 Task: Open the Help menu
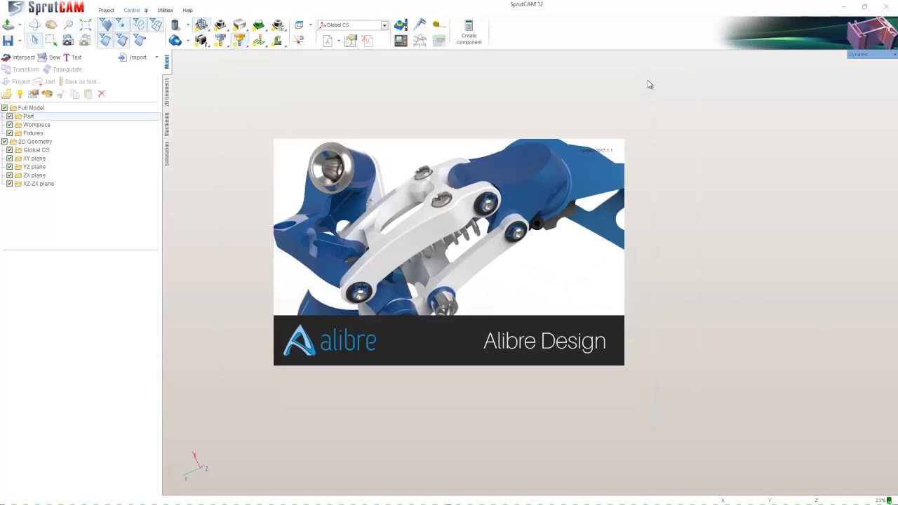(x=187, y=11)
